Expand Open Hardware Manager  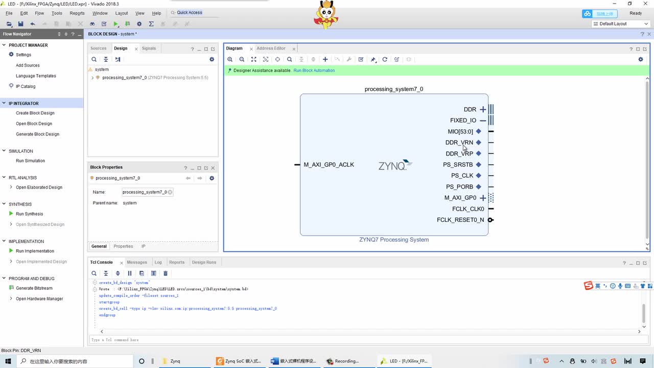11,298
